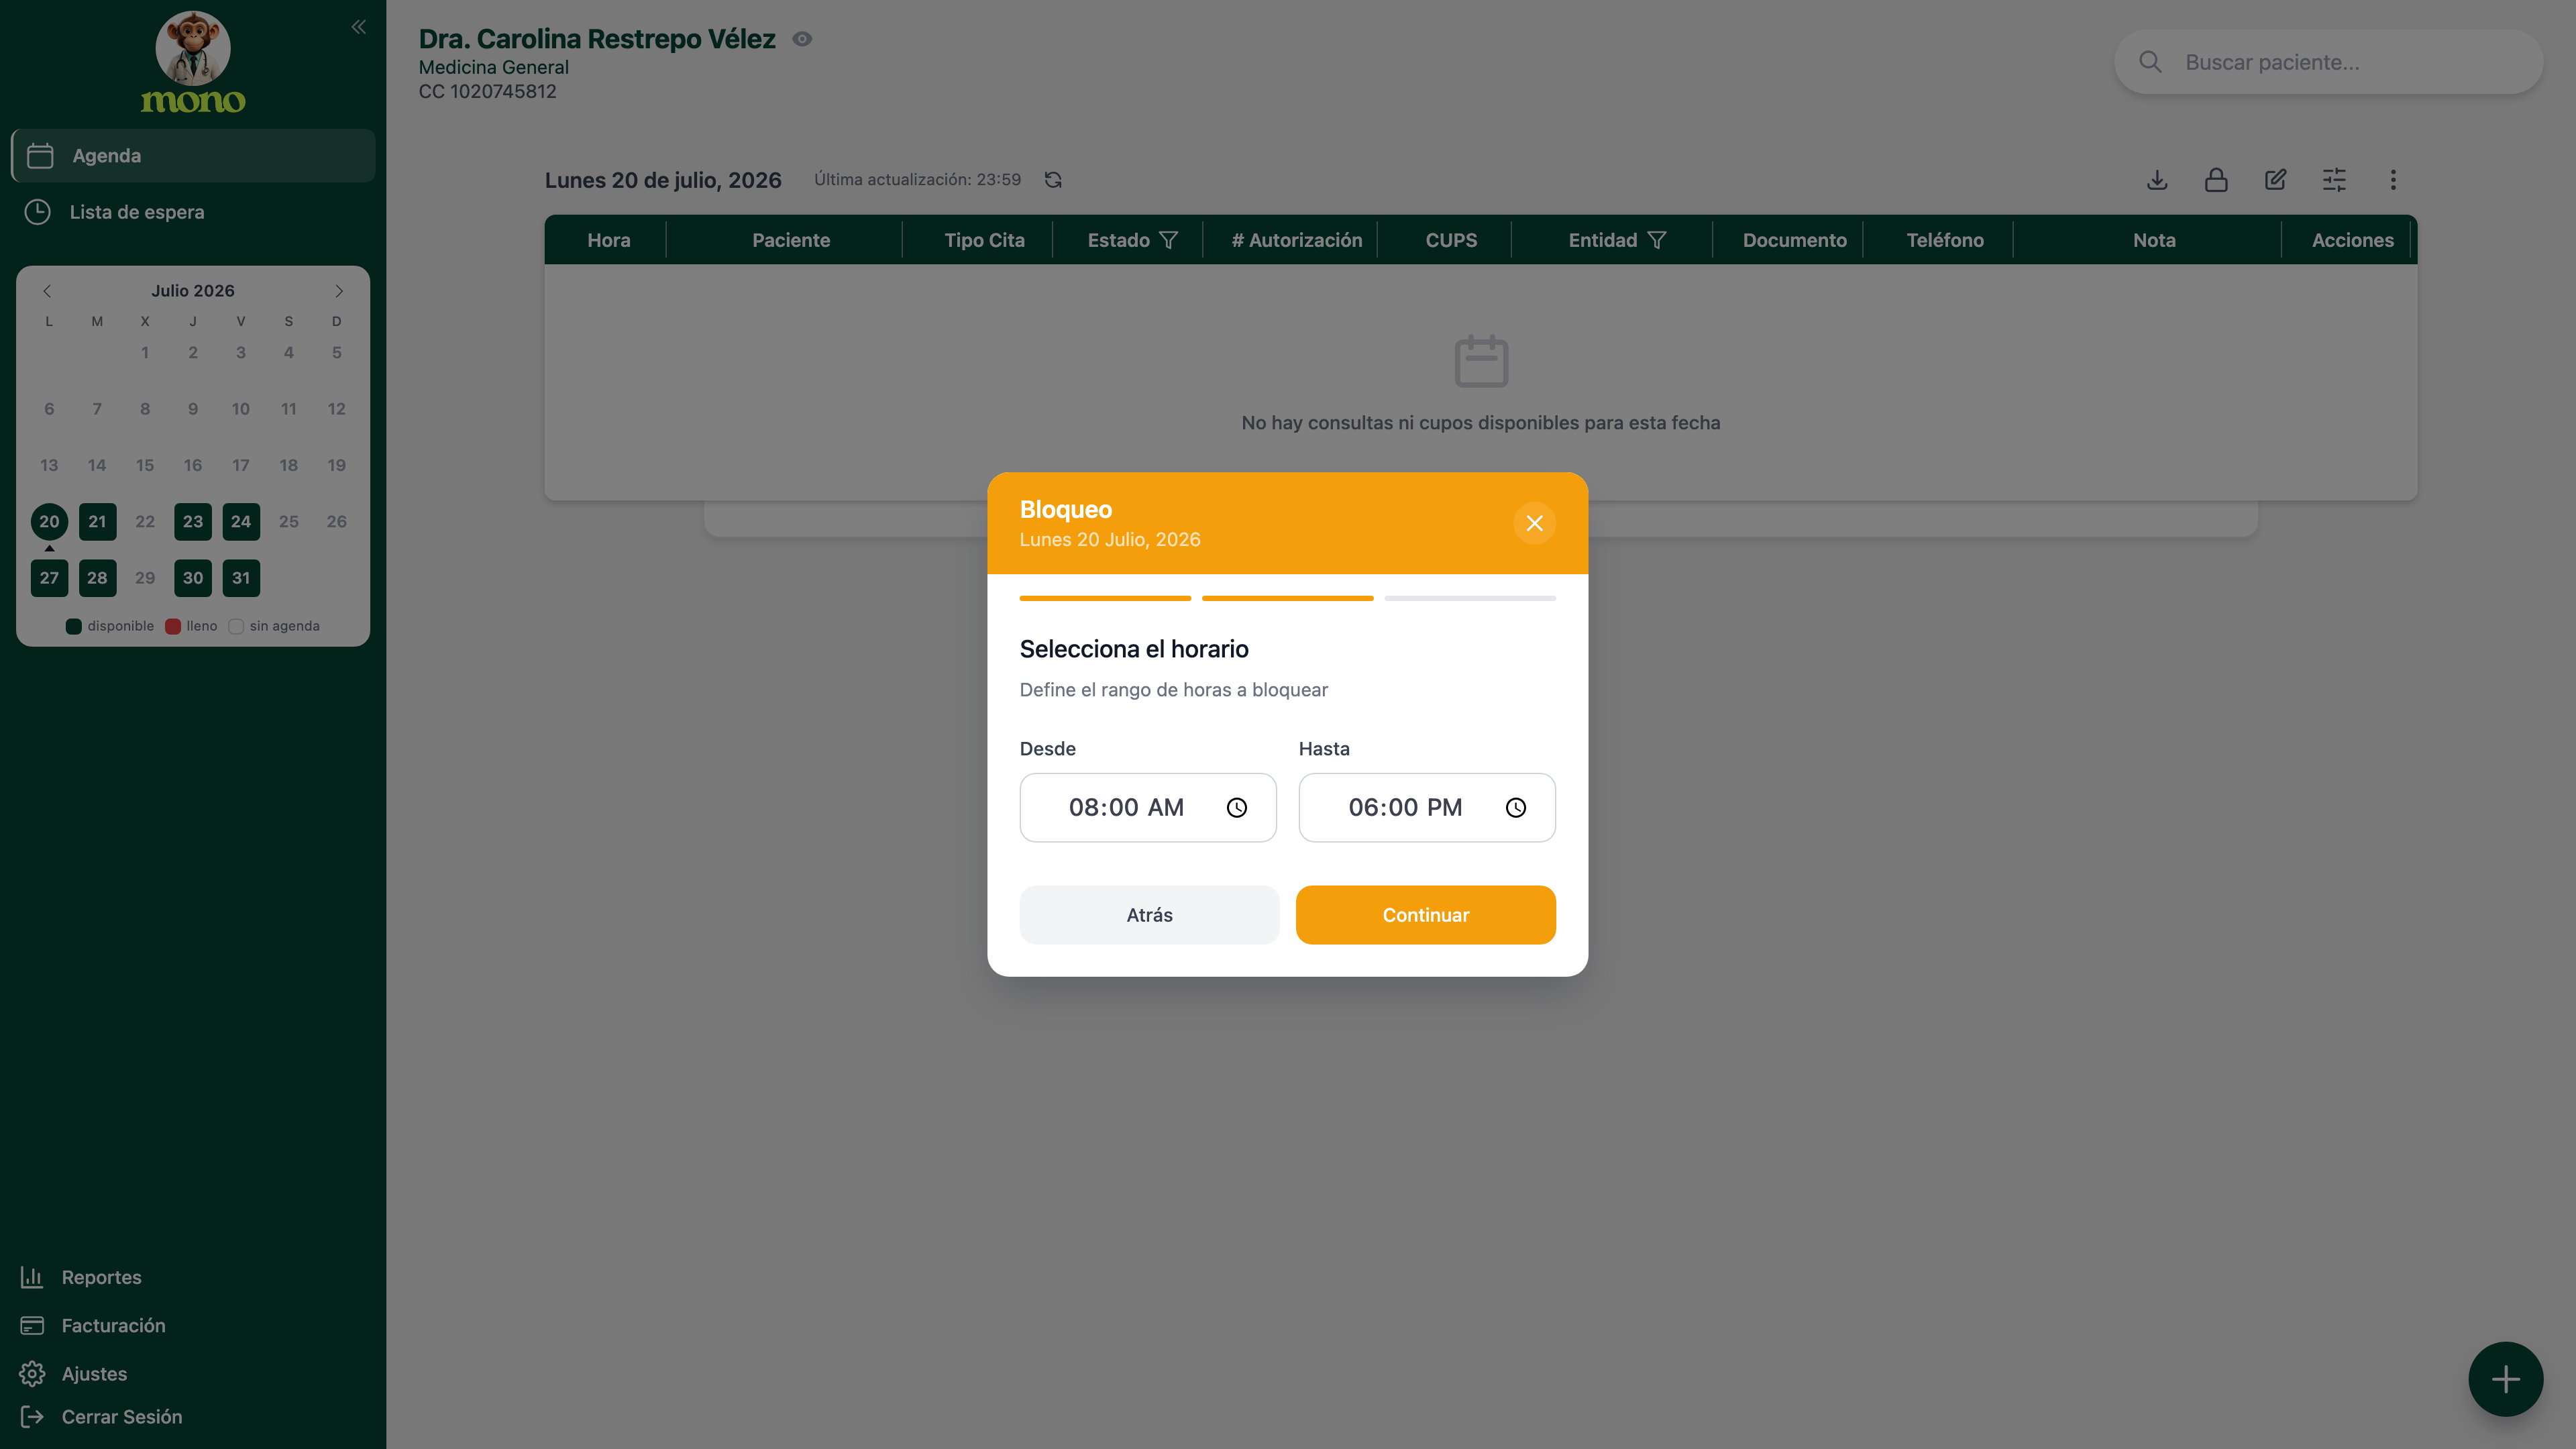The image size is (2576, 1449).
Task: Click Cerrar Sesión to log out
Action: click(101, 1416)
